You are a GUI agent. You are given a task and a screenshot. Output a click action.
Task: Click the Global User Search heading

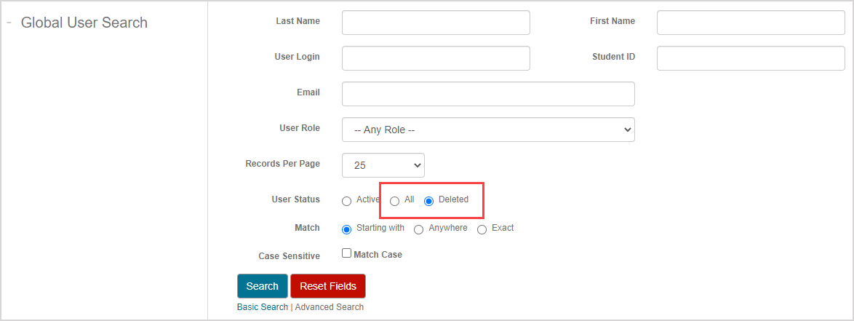84,23
